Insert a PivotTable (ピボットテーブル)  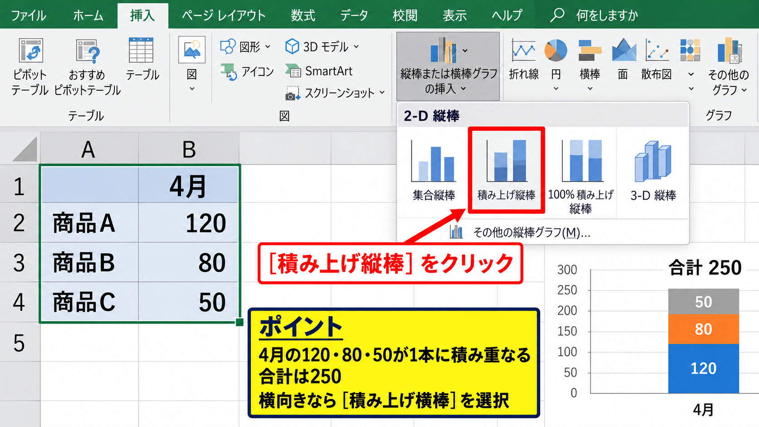(30, 67)
